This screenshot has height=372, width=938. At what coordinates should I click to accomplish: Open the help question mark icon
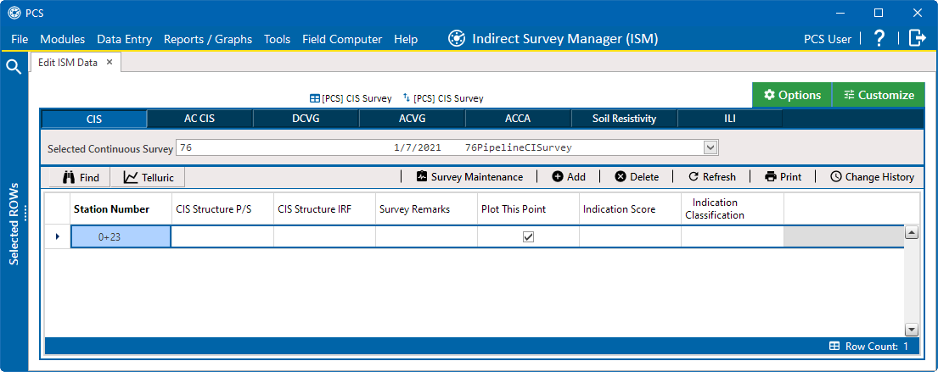tap(879, 39)
